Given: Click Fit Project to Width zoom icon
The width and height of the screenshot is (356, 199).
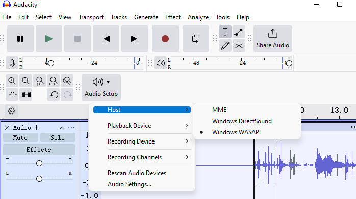Looking at the screenshot, I should (x=54, y=81).
